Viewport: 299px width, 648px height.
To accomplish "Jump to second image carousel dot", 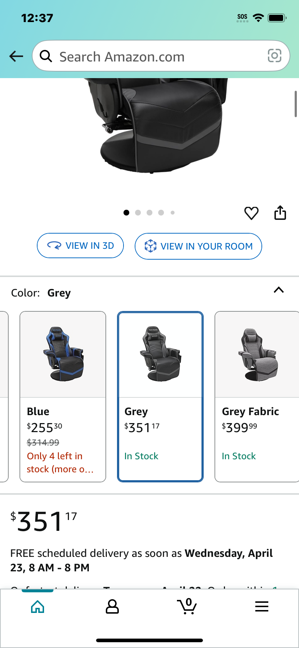I will 138,213.
